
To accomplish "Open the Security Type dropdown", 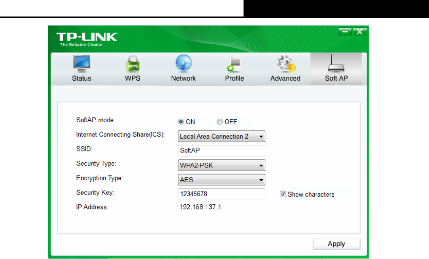I will (221, 165).
